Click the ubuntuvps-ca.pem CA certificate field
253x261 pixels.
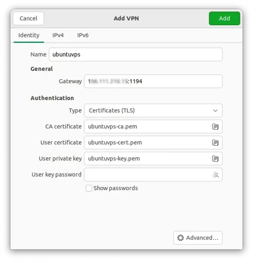(x=153, y=127)
